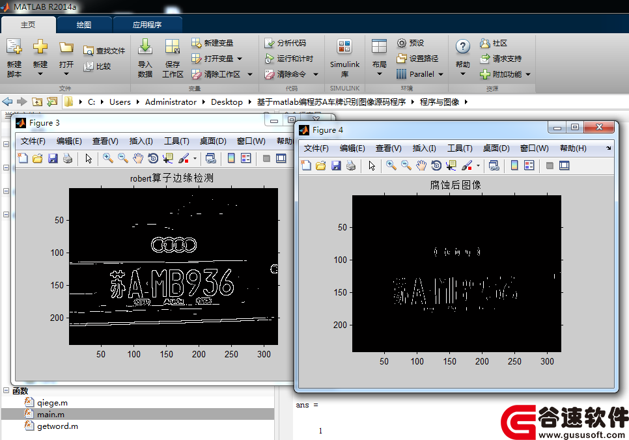Click 设置路径 (Set Path)
The image size is (629, 440).
417,59
